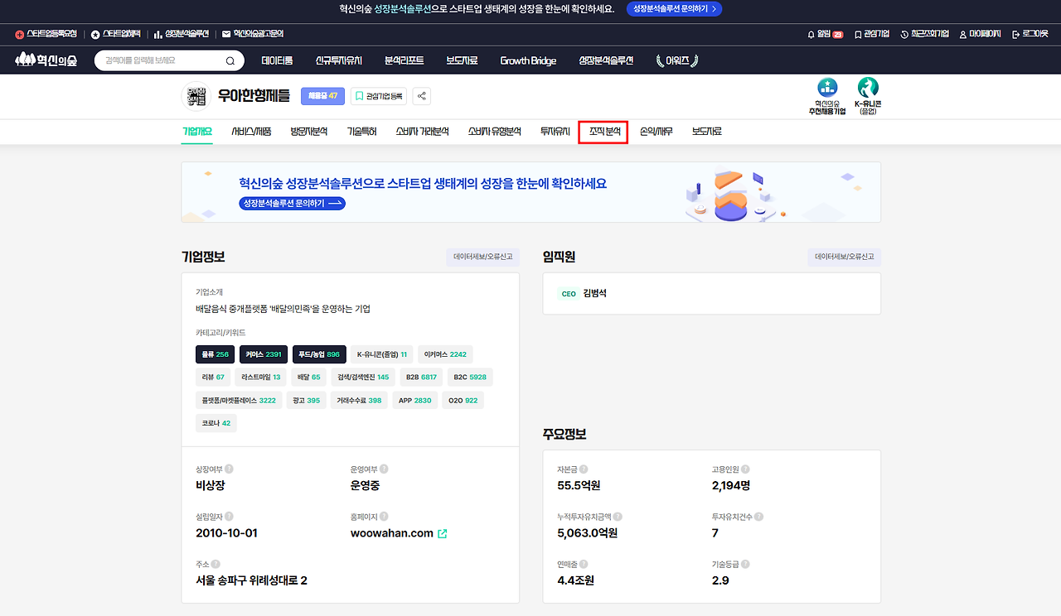Click the 관심기업 등록 button
This screenshot has height=616, width=1061.
click(x=379, y=96)
